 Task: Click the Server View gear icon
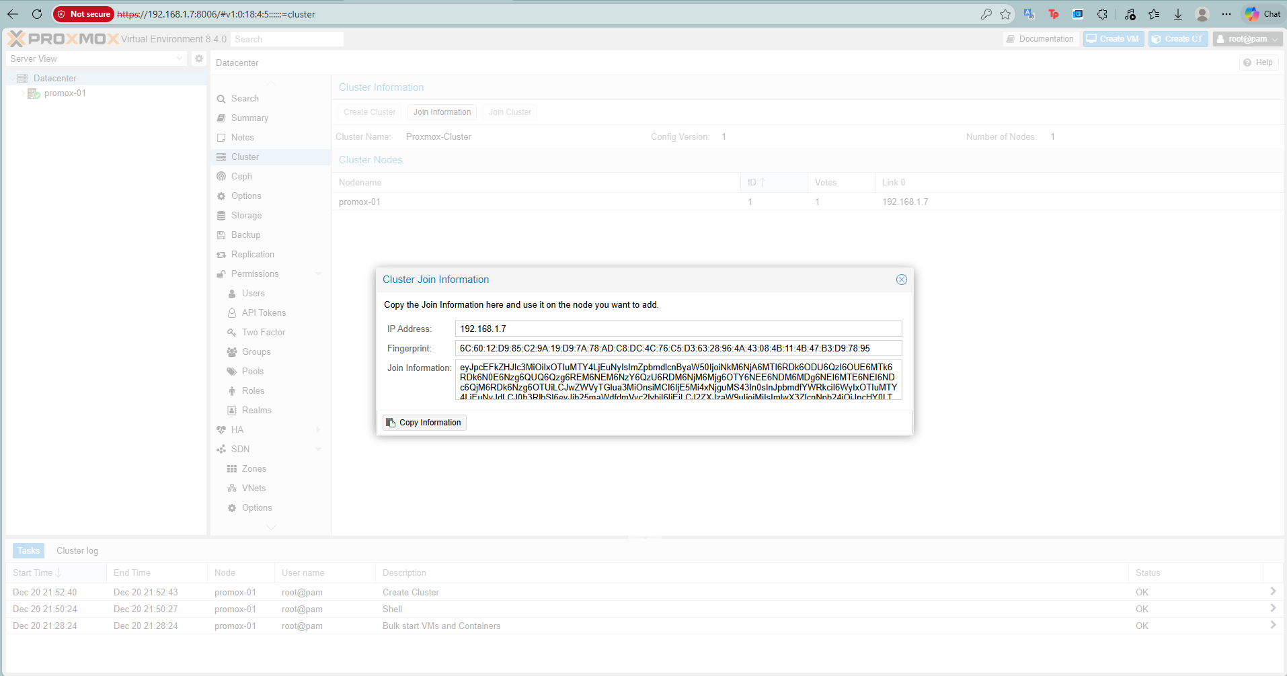click(x=199, y=59)
